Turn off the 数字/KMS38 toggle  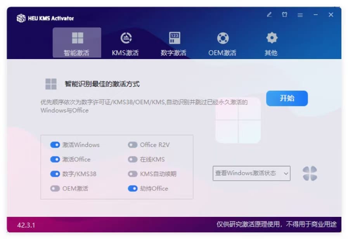pyautogui.click(x=55, y=174)
